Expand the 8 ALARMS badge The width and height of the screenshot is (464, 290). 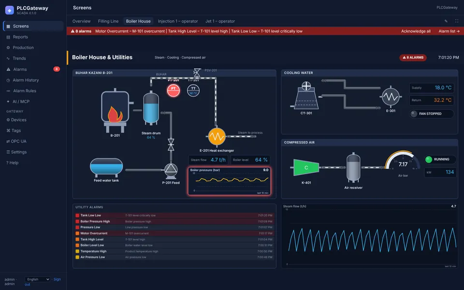pos(413,58)
